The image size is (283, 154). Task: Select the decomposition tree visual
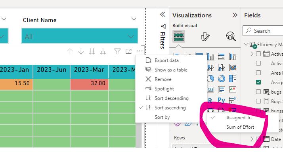pyautogui.click(x=232, y=101)
